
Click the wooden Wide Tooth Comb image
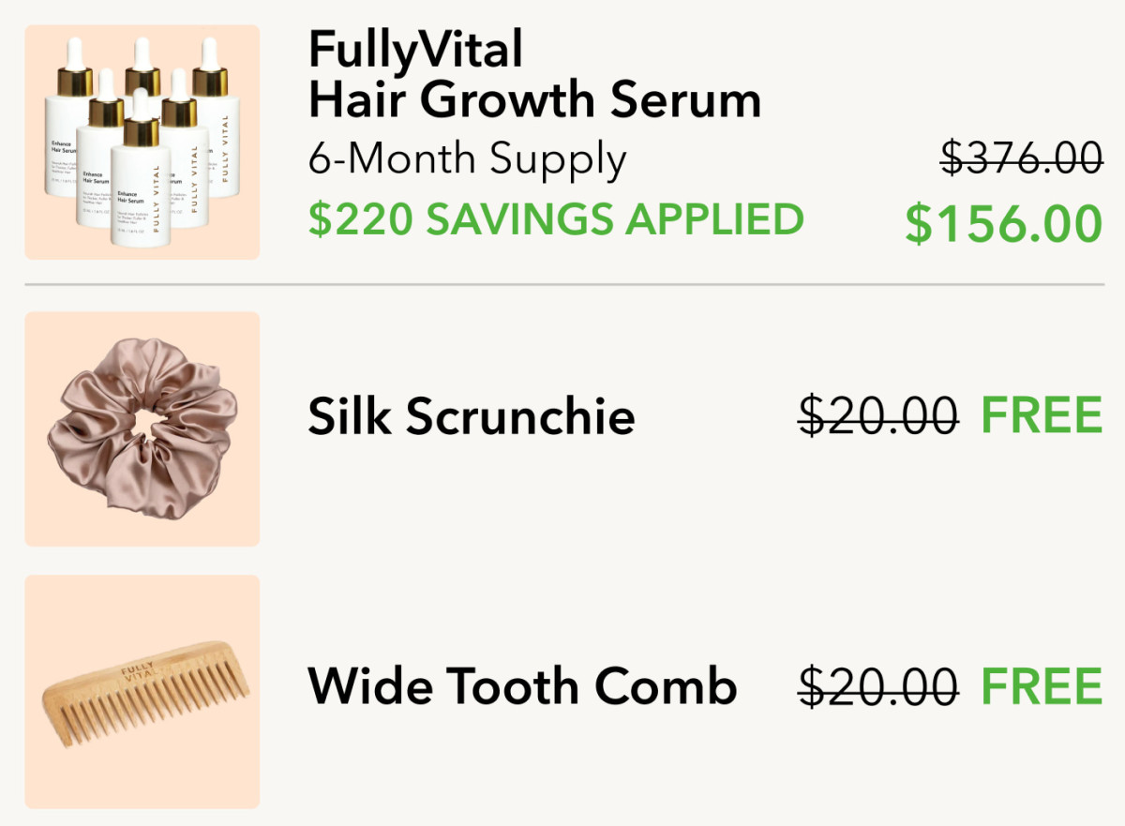tap(142, 692)
